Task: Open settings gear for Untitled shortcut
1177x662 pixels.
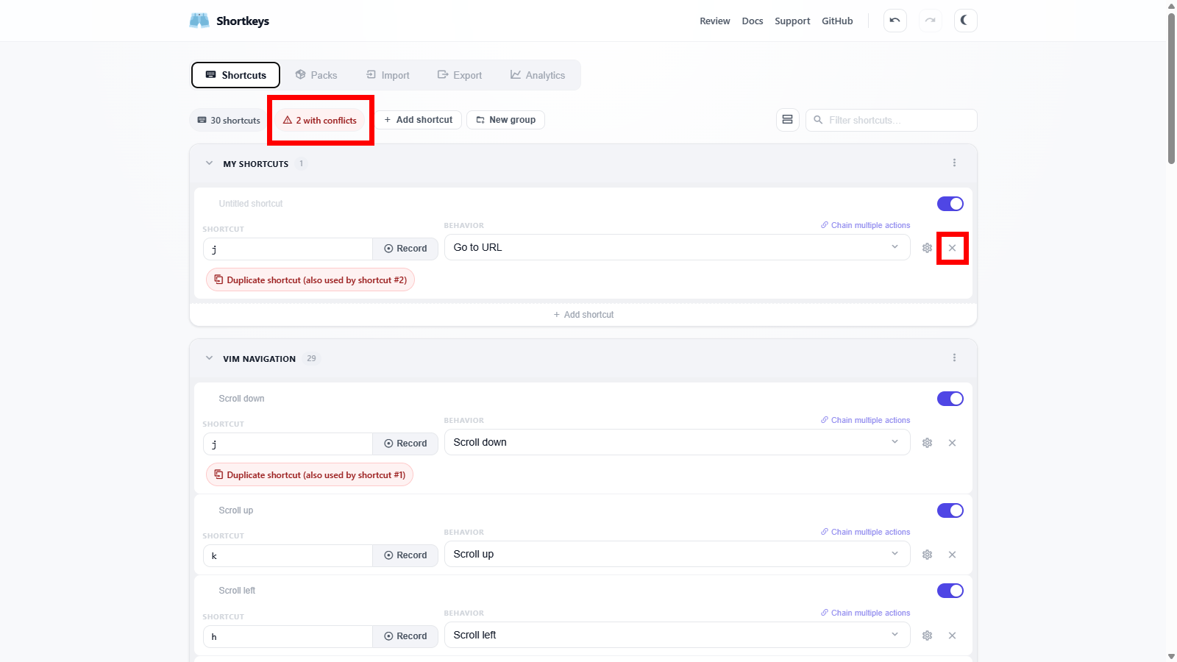Action: point(927,248)
